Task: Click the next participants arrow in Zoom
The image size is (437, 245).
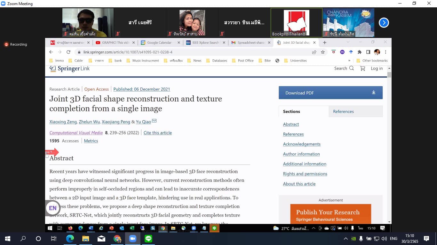Action: (384, 23)
